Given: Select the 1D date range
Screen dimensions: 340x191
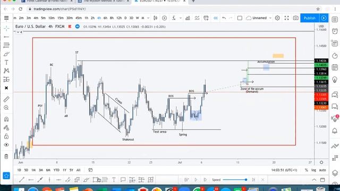Looking at the screenshot, I should pos(19,170).
